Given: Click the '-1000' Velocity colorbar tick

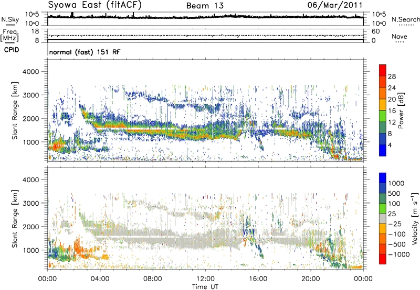Looking at the screenshot, I should coord(398,254).
